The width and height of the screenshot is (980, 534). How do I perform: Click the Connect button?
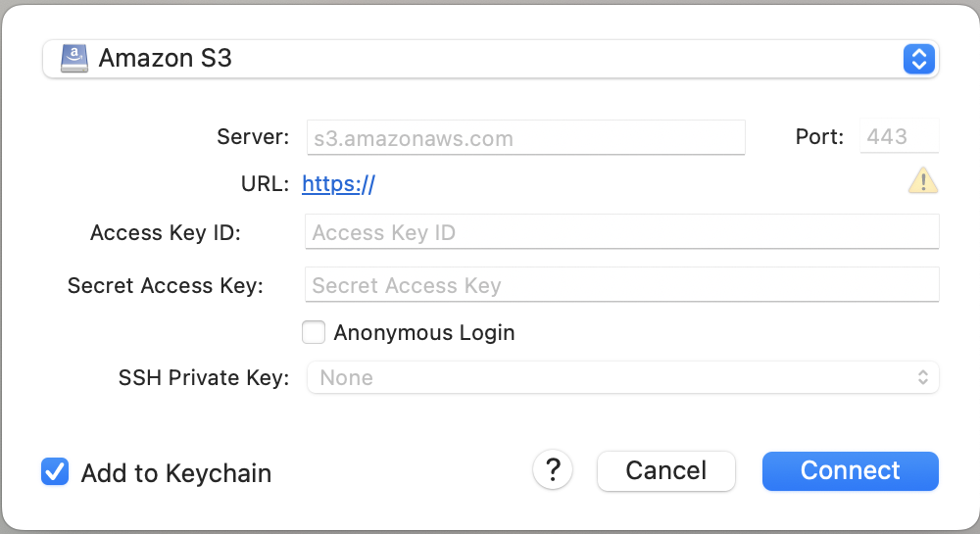click(850, 471)
